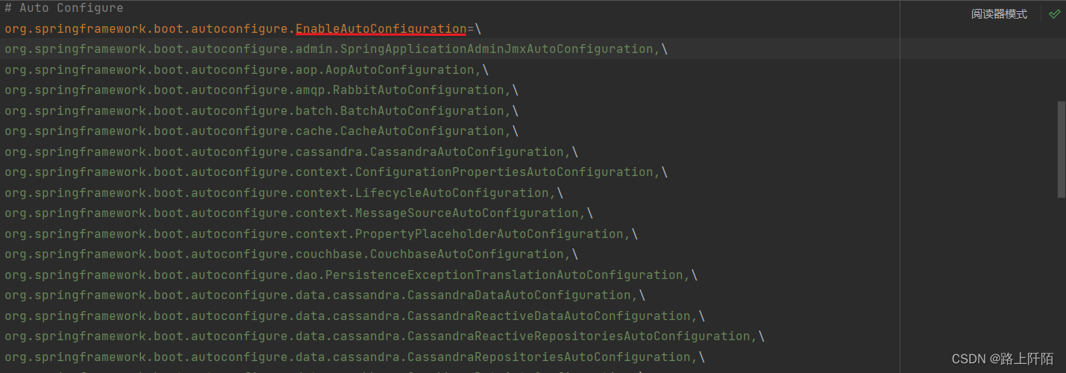1066x373 pixels.
Task: Click the PropertyPlaceholderAutoConfiguration line
Action: click(321, 234)
